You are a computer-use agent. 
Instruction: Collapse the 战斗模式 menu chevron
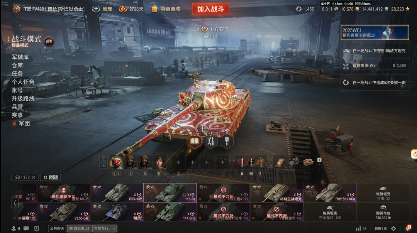pyautogui.click(x=8, y=39)
